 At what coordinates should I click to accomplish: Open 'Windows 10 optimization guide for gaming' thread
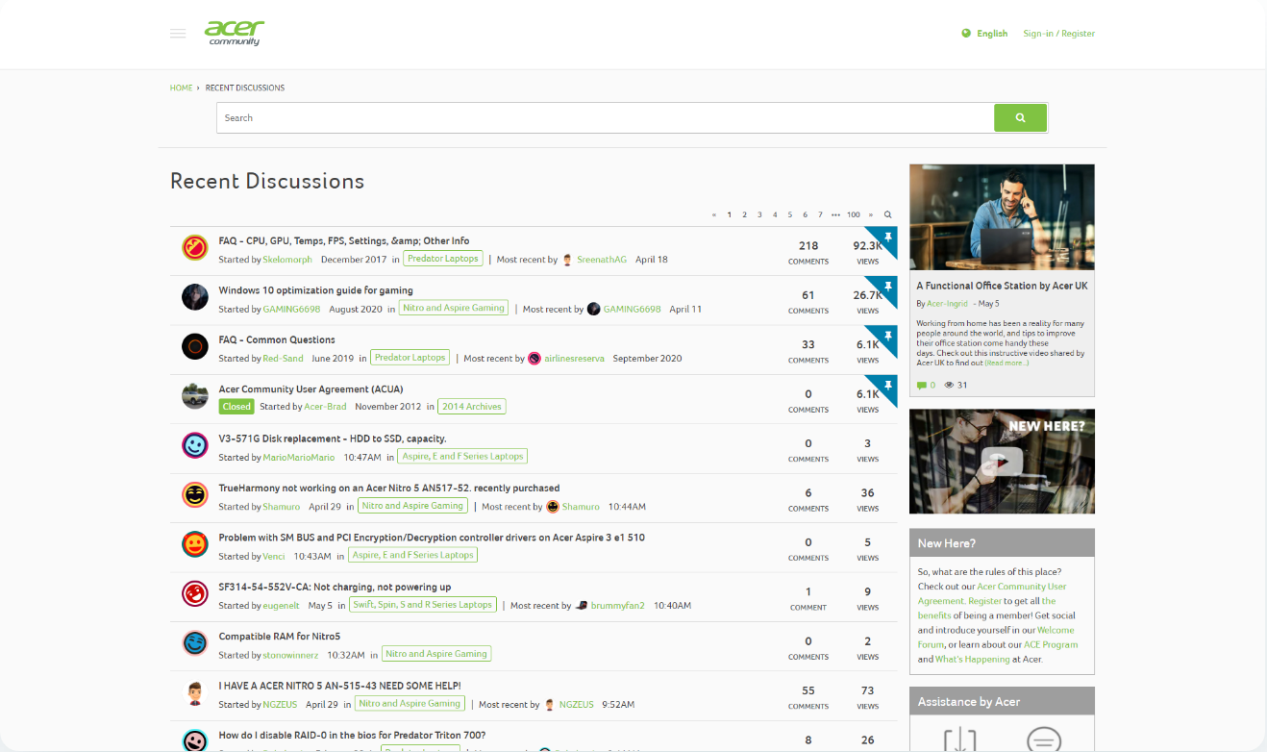[315, 290]
